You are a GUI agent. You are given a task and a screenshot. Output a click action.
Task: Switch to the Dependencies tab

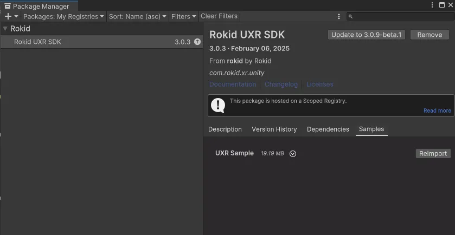[x=328, y=129]
